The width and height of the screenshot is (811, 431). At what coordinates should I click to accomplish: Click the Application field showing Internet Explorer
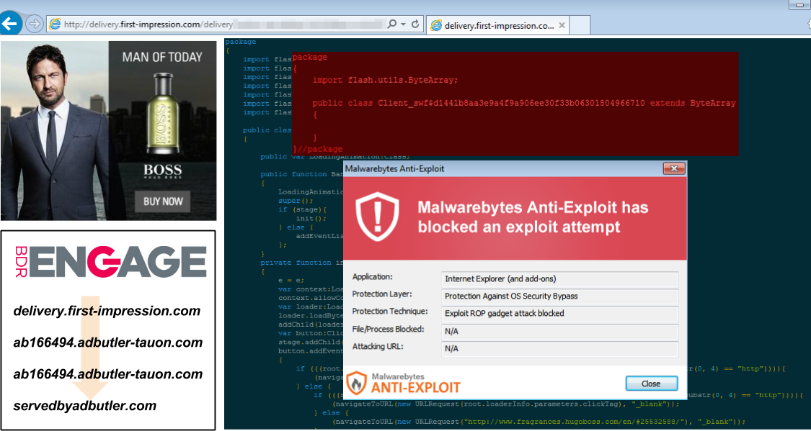(560, 278)
